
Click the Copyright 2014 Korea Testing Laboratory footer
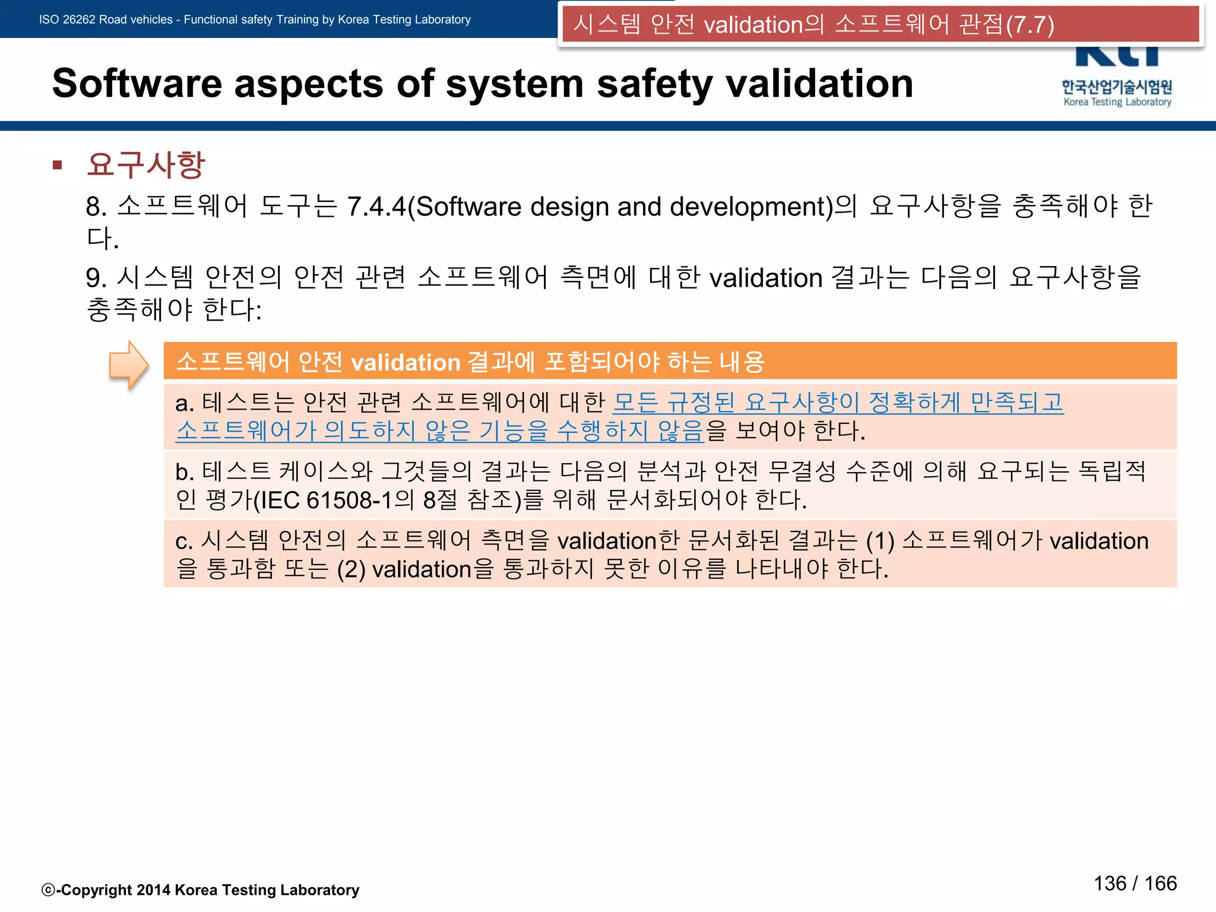200,890
